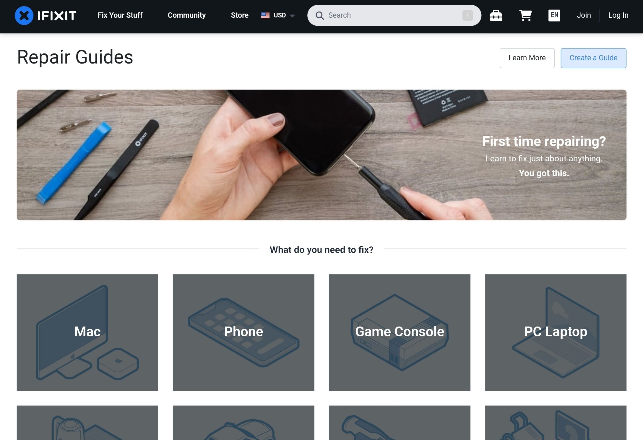Click the Store navigation item
Image resolution: width=643 pixels, height=440 pixels.
point(239,15)
